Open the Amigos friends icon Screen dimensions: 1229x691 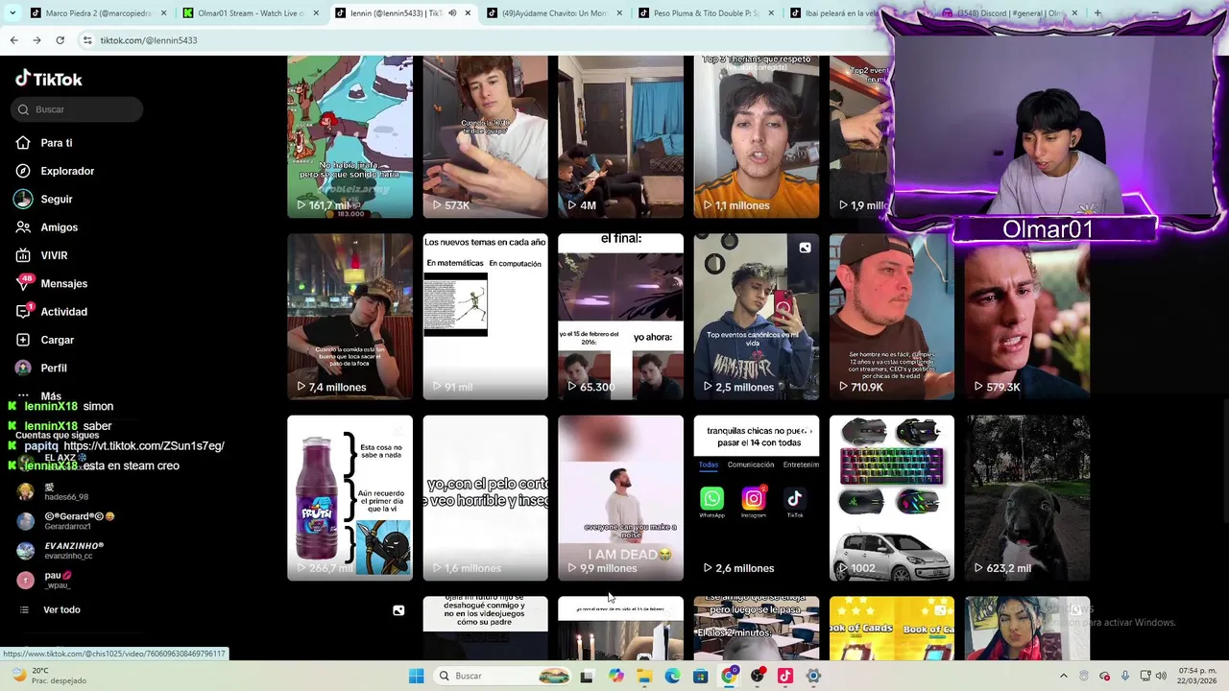point(23,227)
